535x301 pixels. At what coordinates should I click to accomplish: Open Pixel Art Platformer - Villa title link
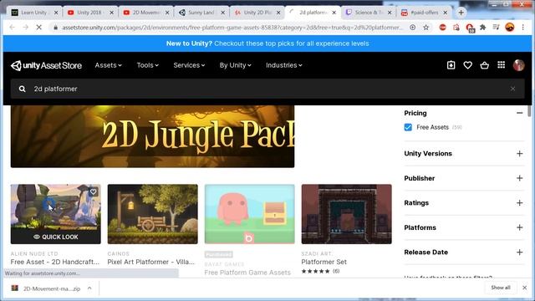tap(150, 262)
